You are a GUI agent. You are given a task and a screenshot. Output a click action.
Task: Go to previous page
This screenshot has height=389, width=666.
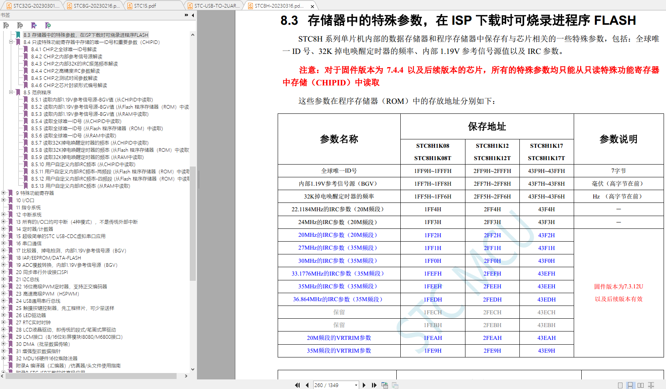307,385
